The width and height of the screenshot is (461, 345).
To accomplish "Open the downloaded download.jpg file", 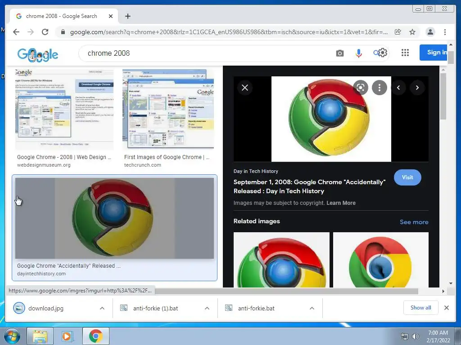I will tap(46, 308).
